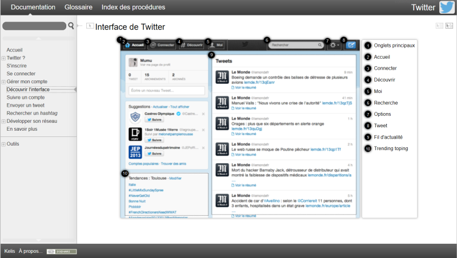Open the Glossaire tab

[78, 7]
